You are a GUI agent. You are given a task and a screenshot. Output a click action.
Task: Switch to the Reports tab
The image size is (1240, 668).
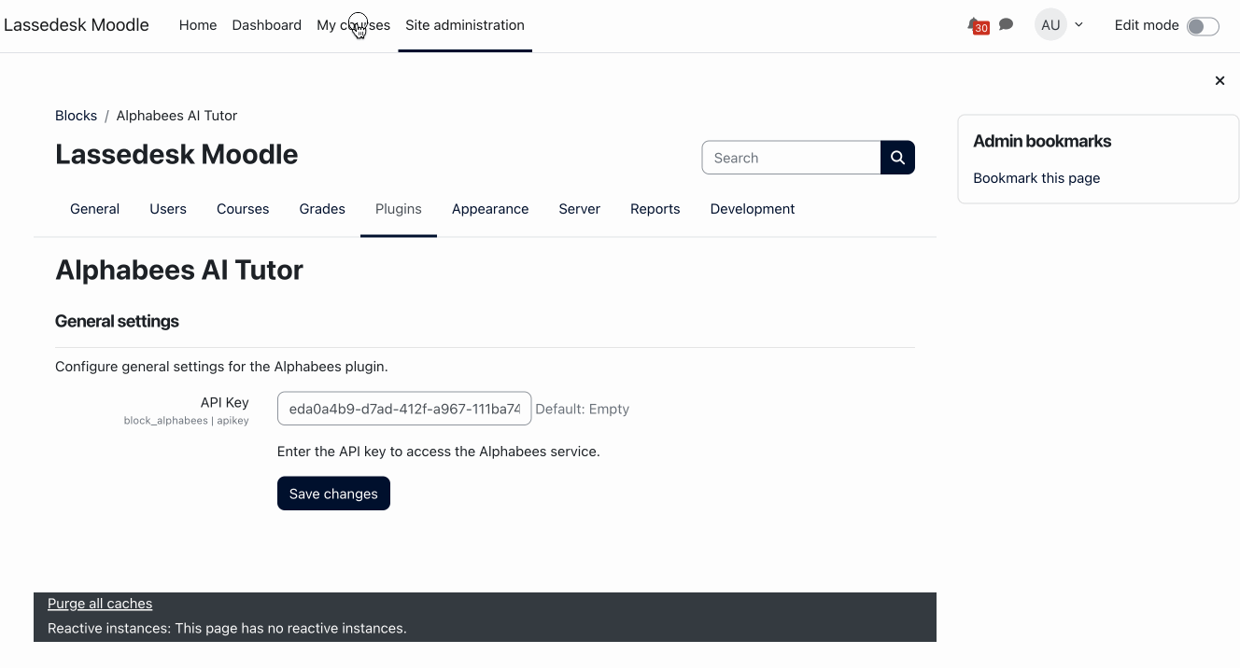tap(655, 209)
